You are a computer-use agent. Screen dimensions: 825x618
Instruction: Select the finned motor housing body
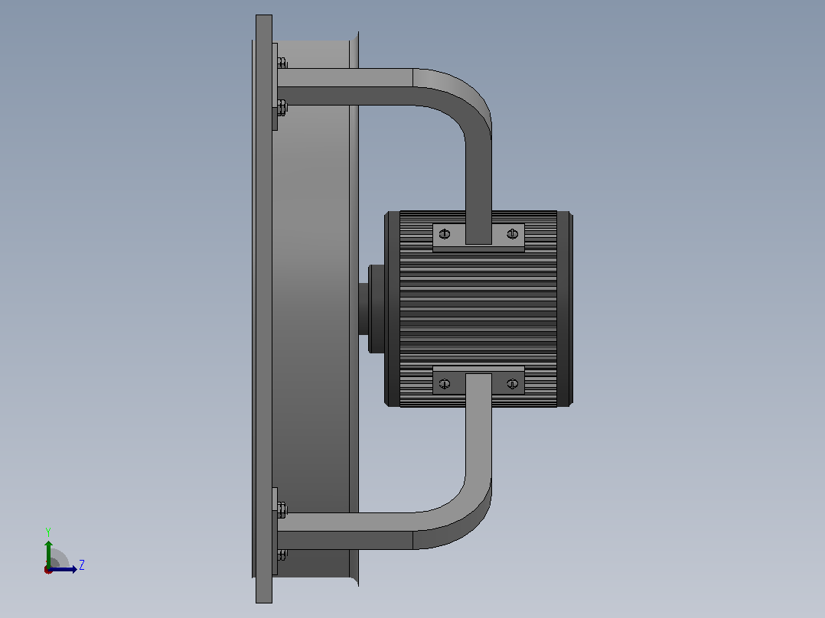(x=478, y=308)
